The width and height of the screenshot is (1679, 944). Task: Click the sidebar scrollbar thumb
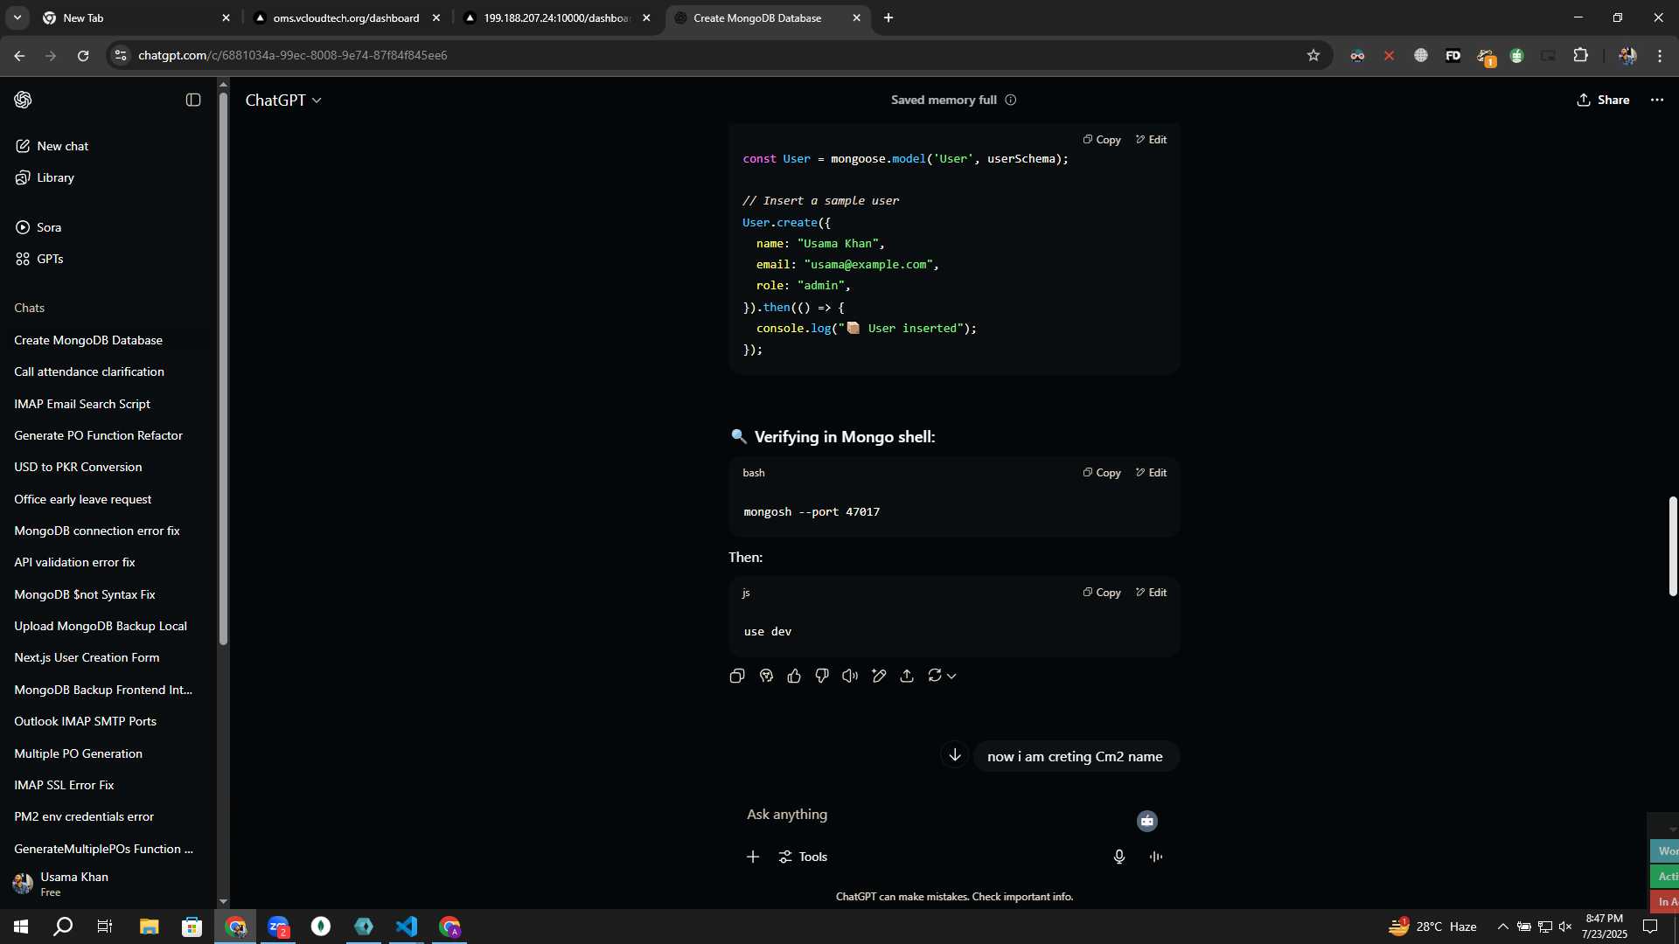click(x=223, y=367)
